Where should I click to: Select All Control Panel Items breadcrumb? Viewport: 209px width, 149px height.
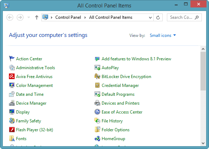(x=111, y=17)
